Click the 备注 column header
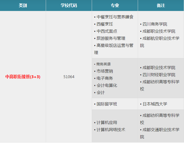 [161, 5]
